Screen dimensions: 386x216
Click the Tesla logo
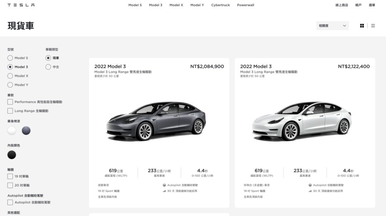point(21,5)
